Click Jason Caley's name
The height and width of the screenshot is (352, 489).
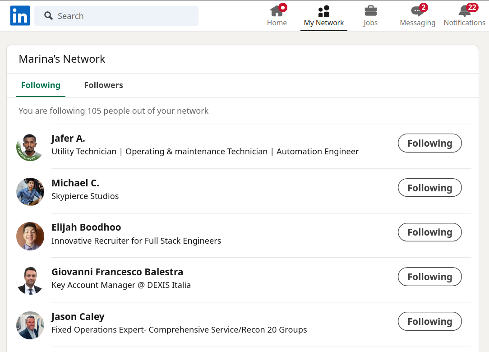coord(78,316)
